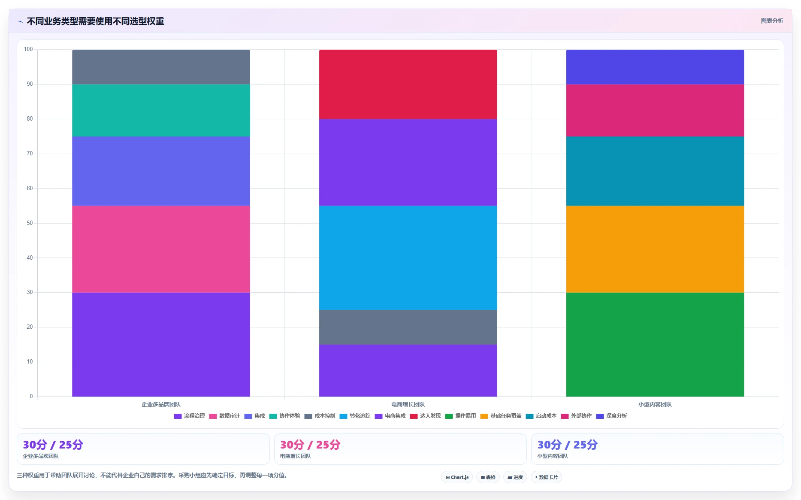Select the 进度 chip
Screen dimensions: 801x500
(x=515, y=477)
